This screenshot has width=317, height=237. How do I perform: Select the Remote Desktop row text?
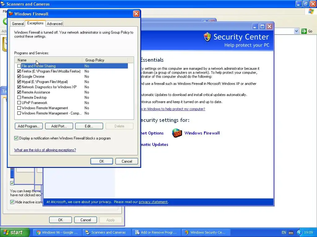(34, 97)
